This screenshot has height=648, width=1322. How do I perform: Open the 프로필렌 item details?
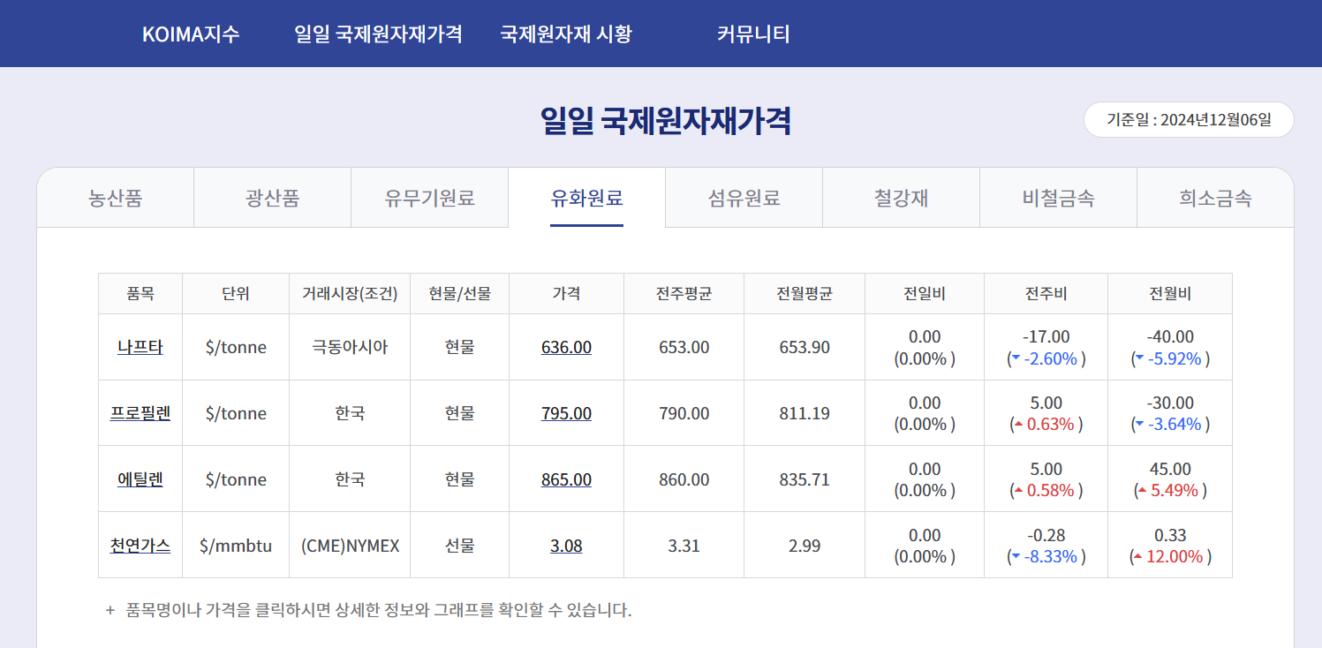click(140, 413)
